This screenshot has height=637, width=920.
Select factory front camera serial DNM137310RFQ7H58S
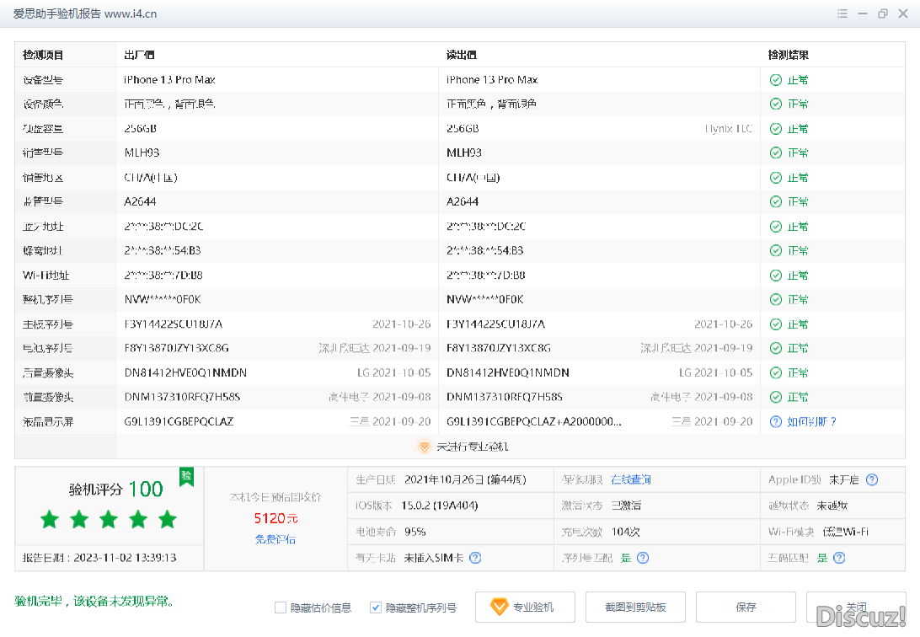point(182,397)
